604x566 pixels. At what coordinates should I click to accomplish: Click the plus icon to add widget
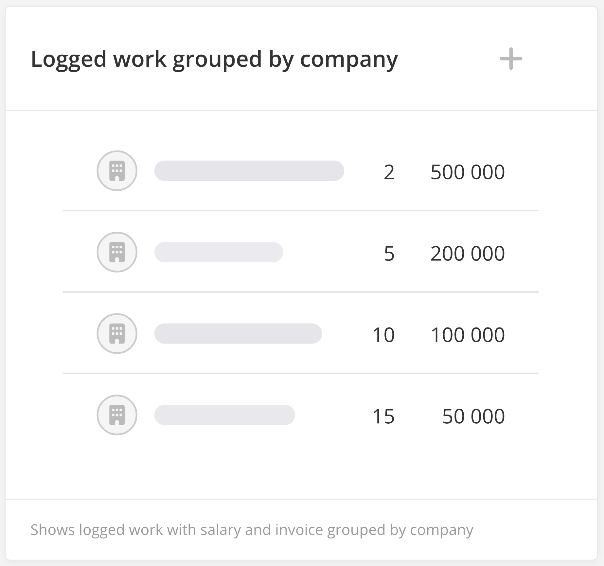coord(511,59)
